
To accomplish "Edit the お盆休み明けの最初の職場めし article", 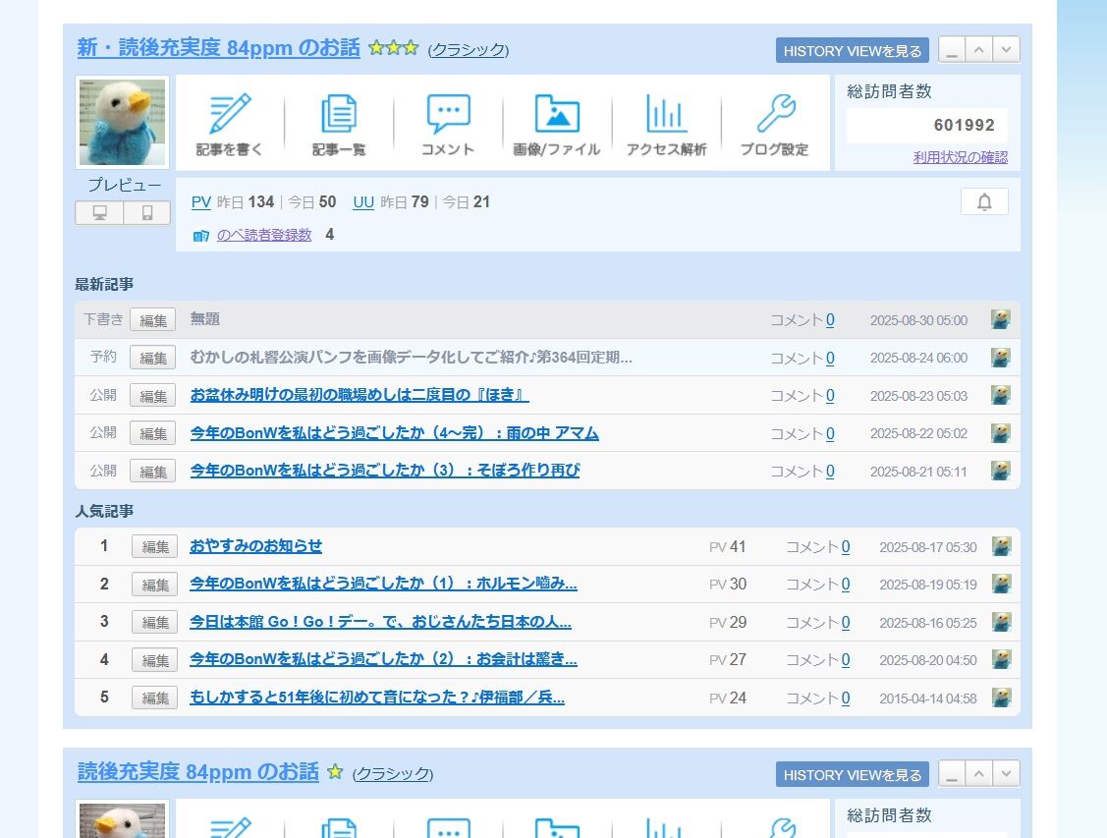I will [x=152, y=395].
